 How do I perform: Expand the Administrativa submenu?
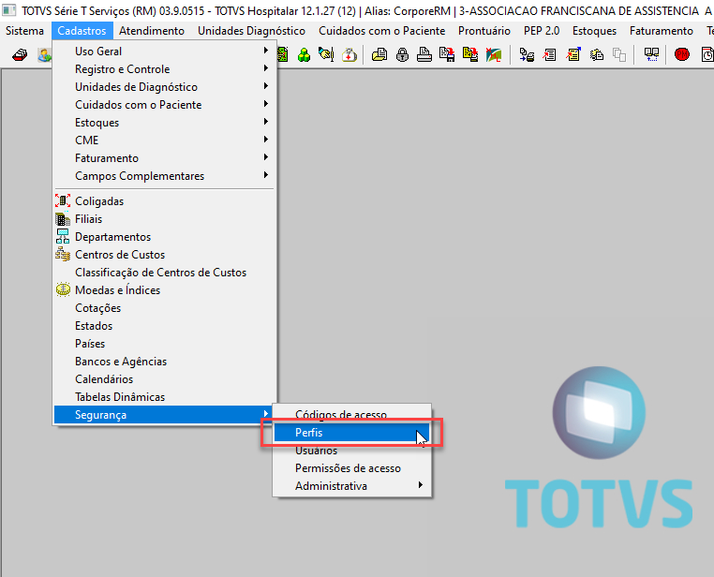(x=352, y=486)
